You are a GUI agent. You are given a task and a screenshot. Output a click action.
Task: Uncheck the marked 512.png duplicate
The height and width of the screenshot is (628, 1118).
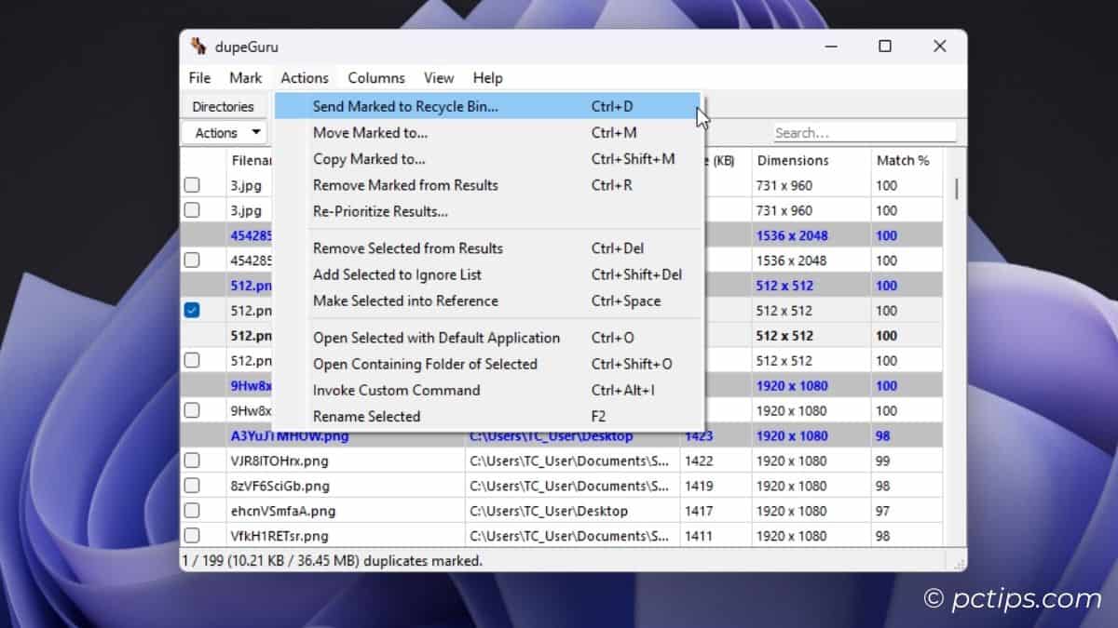coord(191,310)
